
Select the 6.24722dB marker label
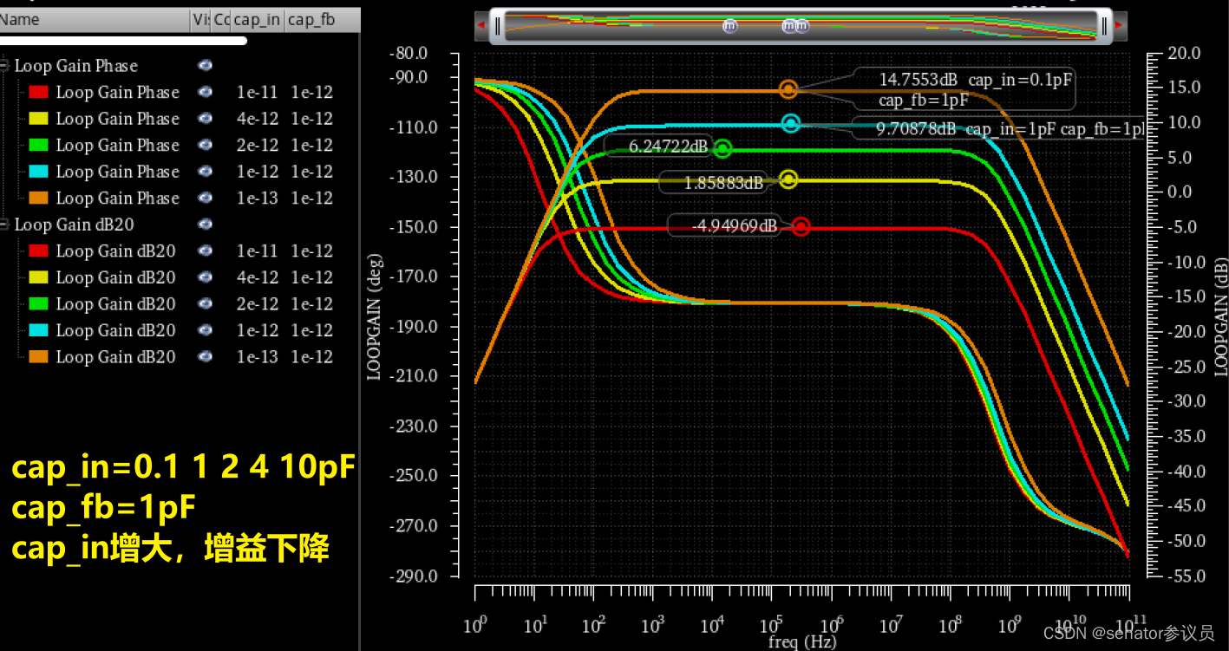tap(657, 146)
